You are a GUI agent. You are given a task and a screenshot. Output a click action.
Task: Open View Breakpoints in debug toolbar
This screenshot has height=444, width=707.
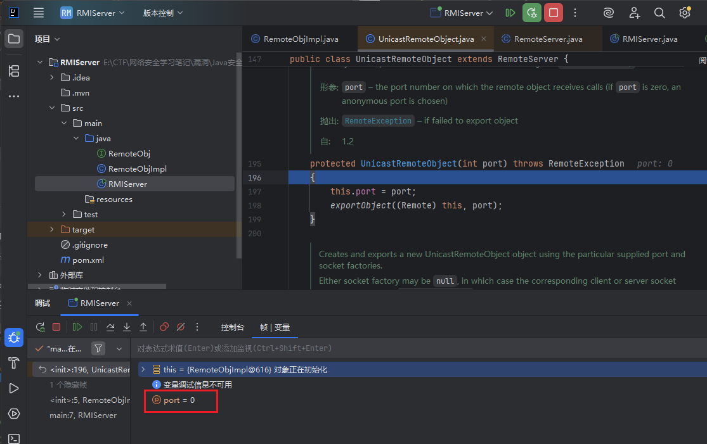pyautogui.click(x=164, y=327)
